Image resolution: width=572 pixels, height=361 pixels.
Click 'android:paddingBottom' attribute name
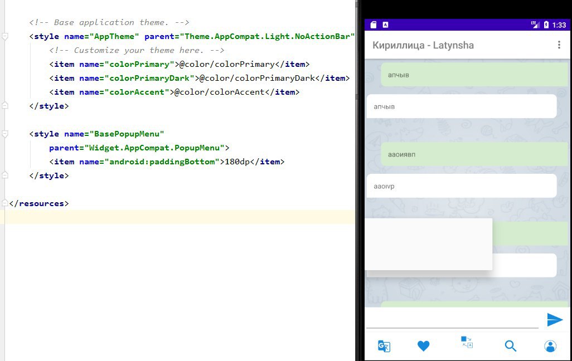click(162, 162)
